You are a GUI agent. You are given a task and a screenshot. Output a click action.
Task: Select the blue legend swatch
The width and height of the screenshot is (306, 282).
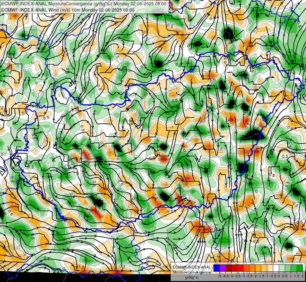217,268
